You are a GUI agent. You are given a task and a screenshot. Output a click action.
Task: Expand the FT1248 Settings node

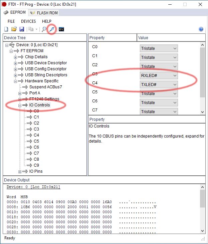tap(20, 99)
